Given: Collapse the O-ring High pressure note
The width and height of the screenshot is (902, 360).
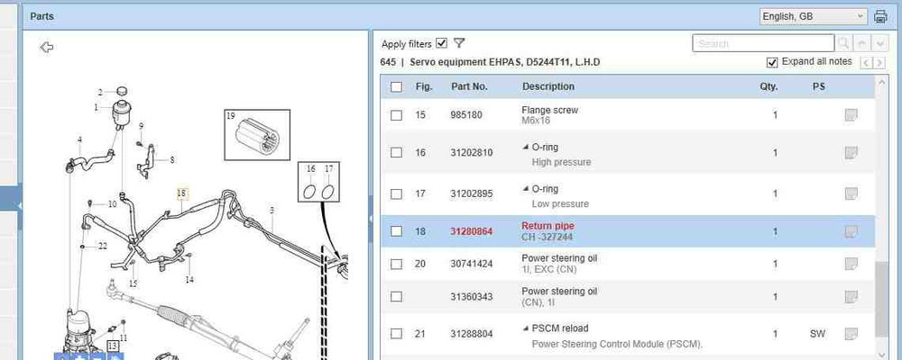Looking at the screenshot, I should click(x=526, y=147).
